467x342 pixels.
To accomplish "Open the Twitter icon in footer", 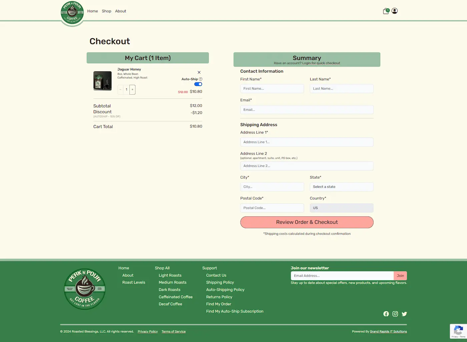I will pos(404,314).
